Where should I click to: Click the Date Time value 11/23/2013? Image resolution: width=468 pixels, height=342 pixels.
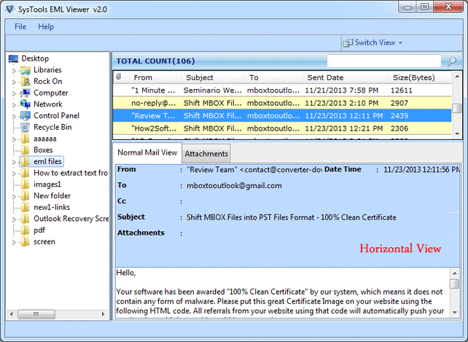pos(421,170)
